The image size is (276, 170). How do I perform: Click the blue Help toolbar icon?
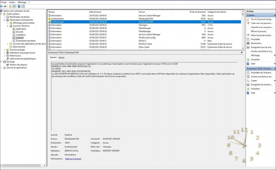pyautogui.click(x=19, y=6)
